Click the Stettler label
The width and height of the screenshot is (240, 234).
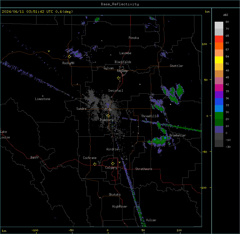(x=177, y=66)
